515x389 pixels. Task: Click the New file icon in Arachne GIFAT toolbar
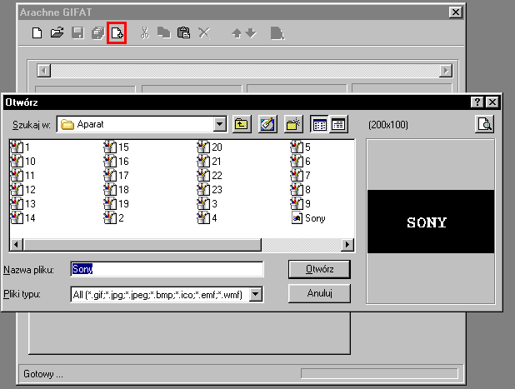[x=37, y=32]
